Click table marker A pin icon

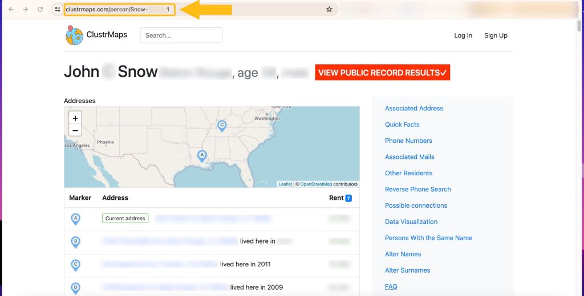click(76, 219)
